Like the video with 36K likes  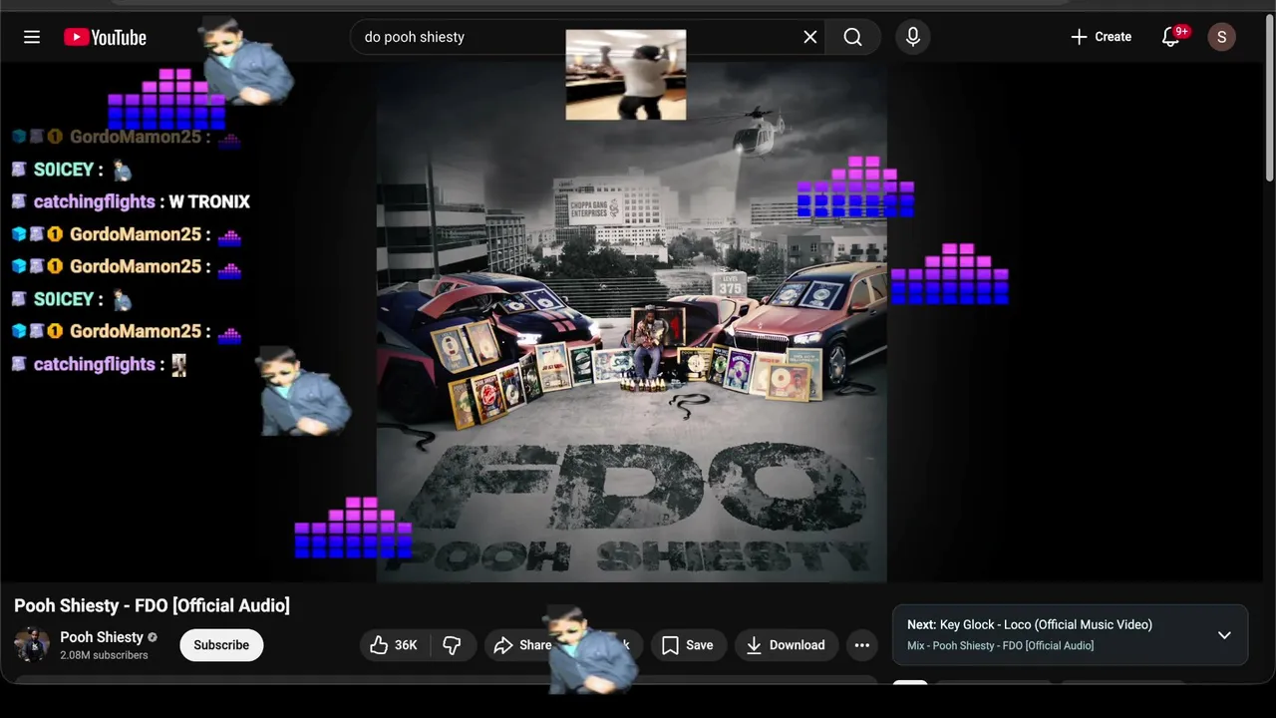click(393, 645)
